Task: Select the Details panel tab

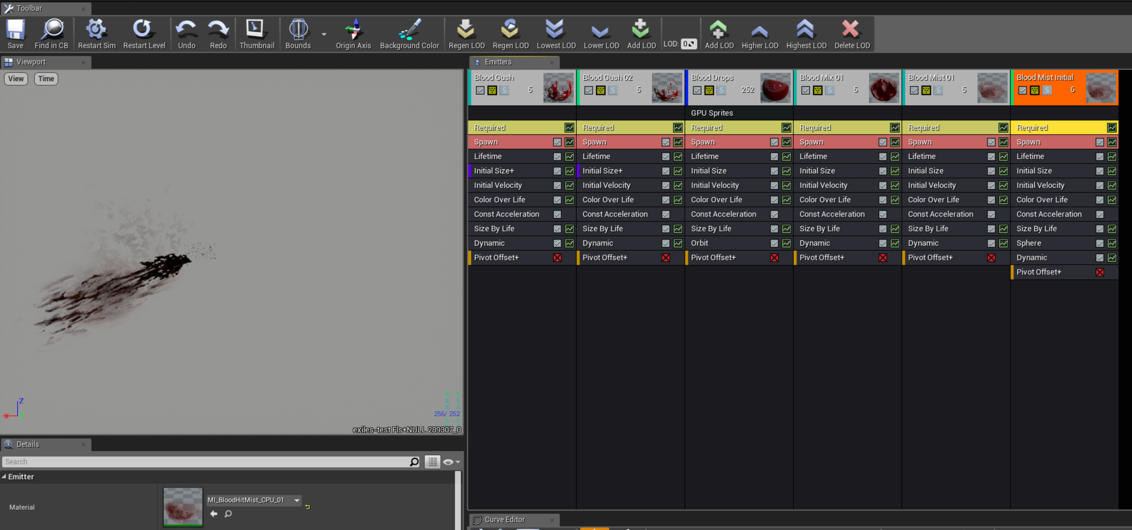Action: click(27, 444)
